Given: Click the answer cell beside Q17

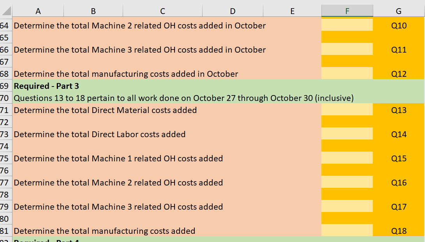Looking at the screenshot, I should click(x=347, y=207).
